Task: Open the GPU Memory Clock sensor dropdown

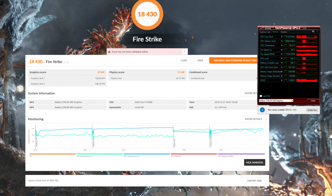Action: tap(282, 41)
